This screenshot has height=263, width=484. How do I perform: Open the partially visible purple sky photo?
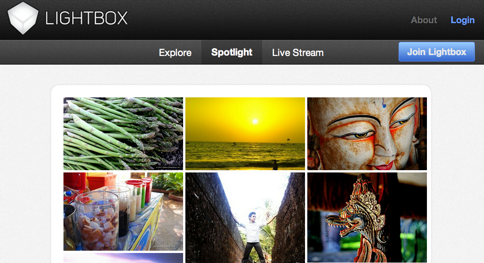click(123, 258)
